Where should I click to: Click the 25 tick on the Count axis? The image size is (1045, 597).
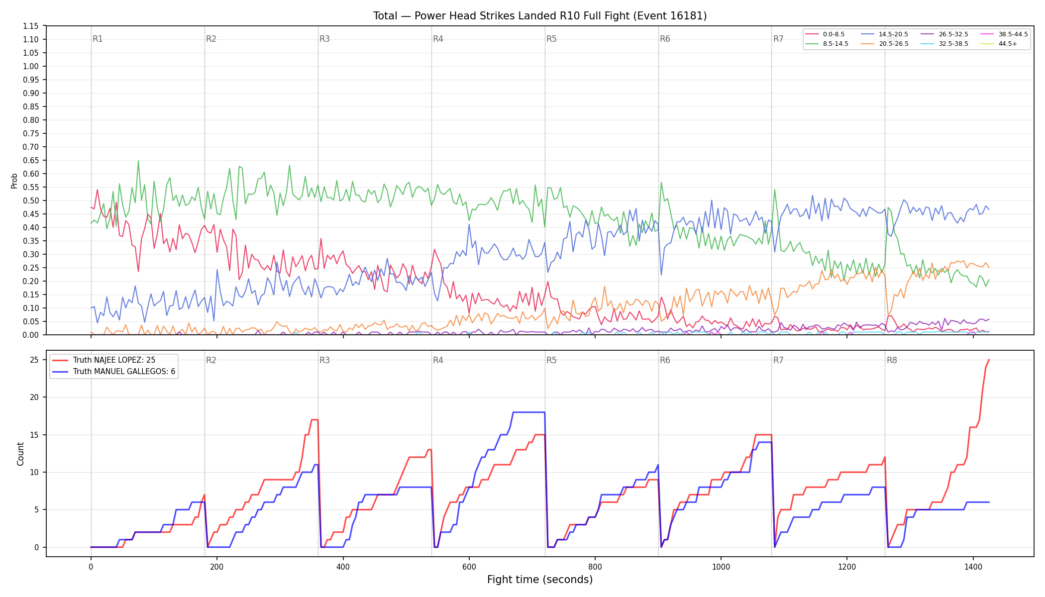click(34, 360)
